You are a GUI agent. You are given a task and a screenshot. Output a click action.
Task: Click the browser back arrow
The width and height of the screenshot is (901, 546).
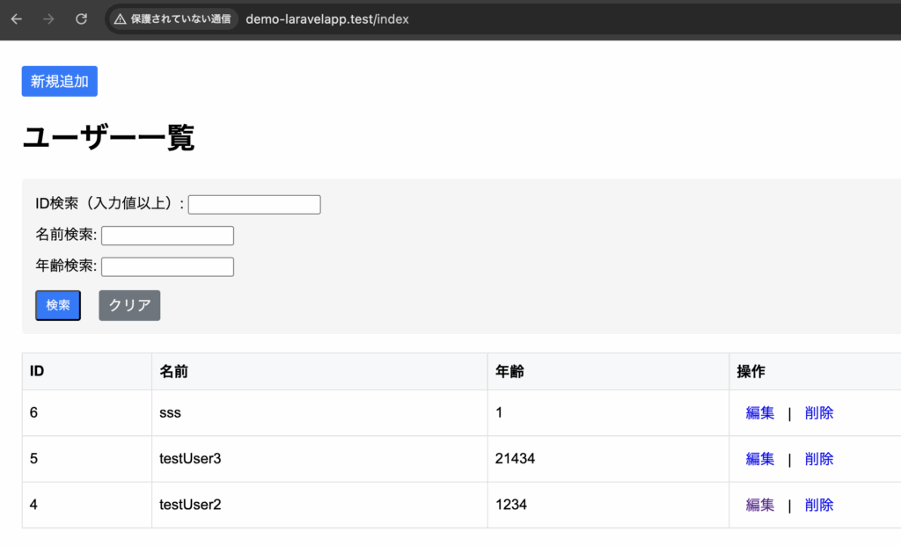17,19
